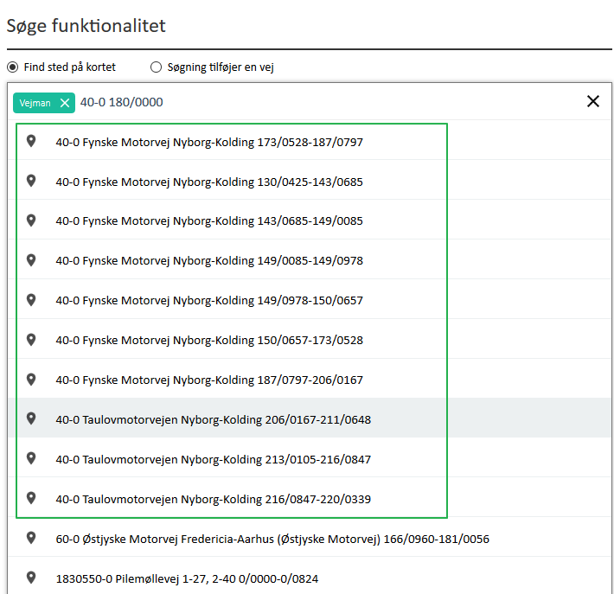
Task: Choose result Fynske Motorvej 187/0797-206/0167
Action: click(x=209, y=380)
